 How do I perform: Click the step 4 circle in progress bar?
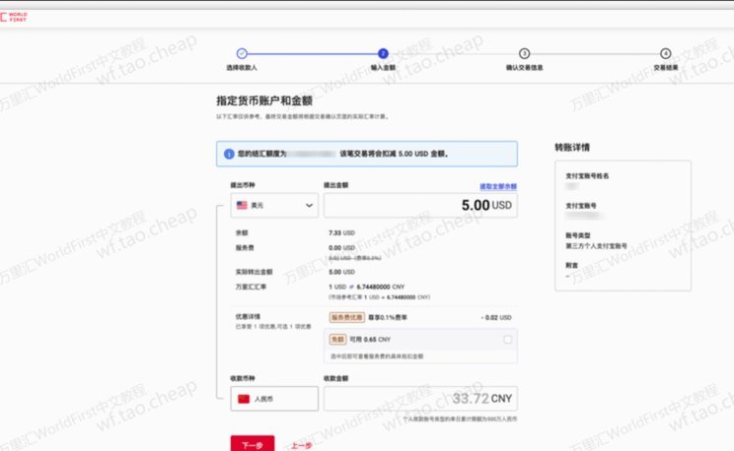click(665, 53)
